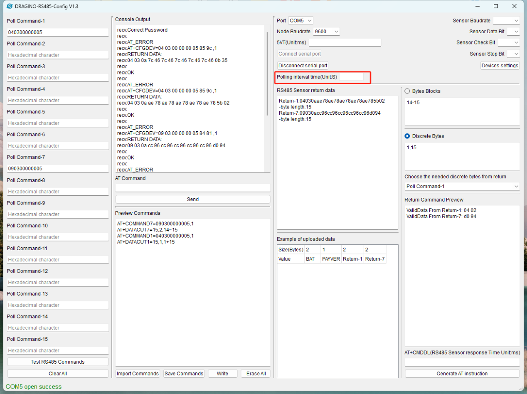
Task: Focus the Poll Command-9 input field
Action: pos(58,214)
